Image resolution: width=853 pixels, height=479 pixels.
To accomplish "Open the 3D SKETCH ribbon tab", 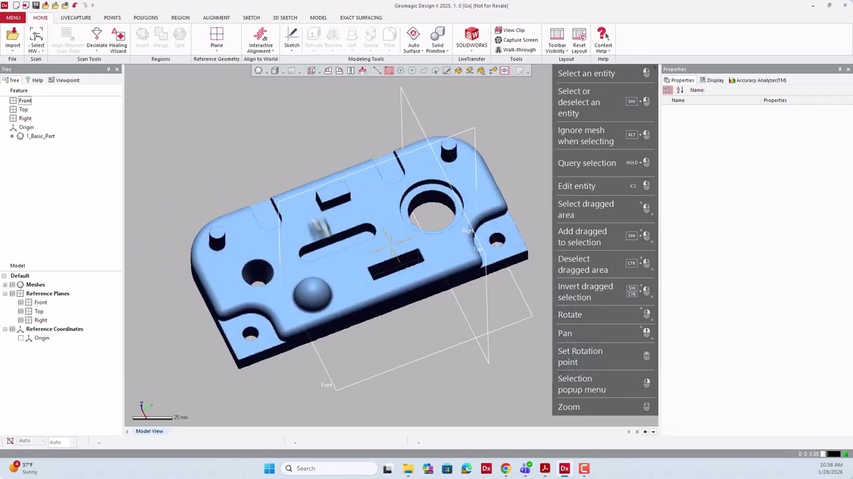I will click(285, 18).
